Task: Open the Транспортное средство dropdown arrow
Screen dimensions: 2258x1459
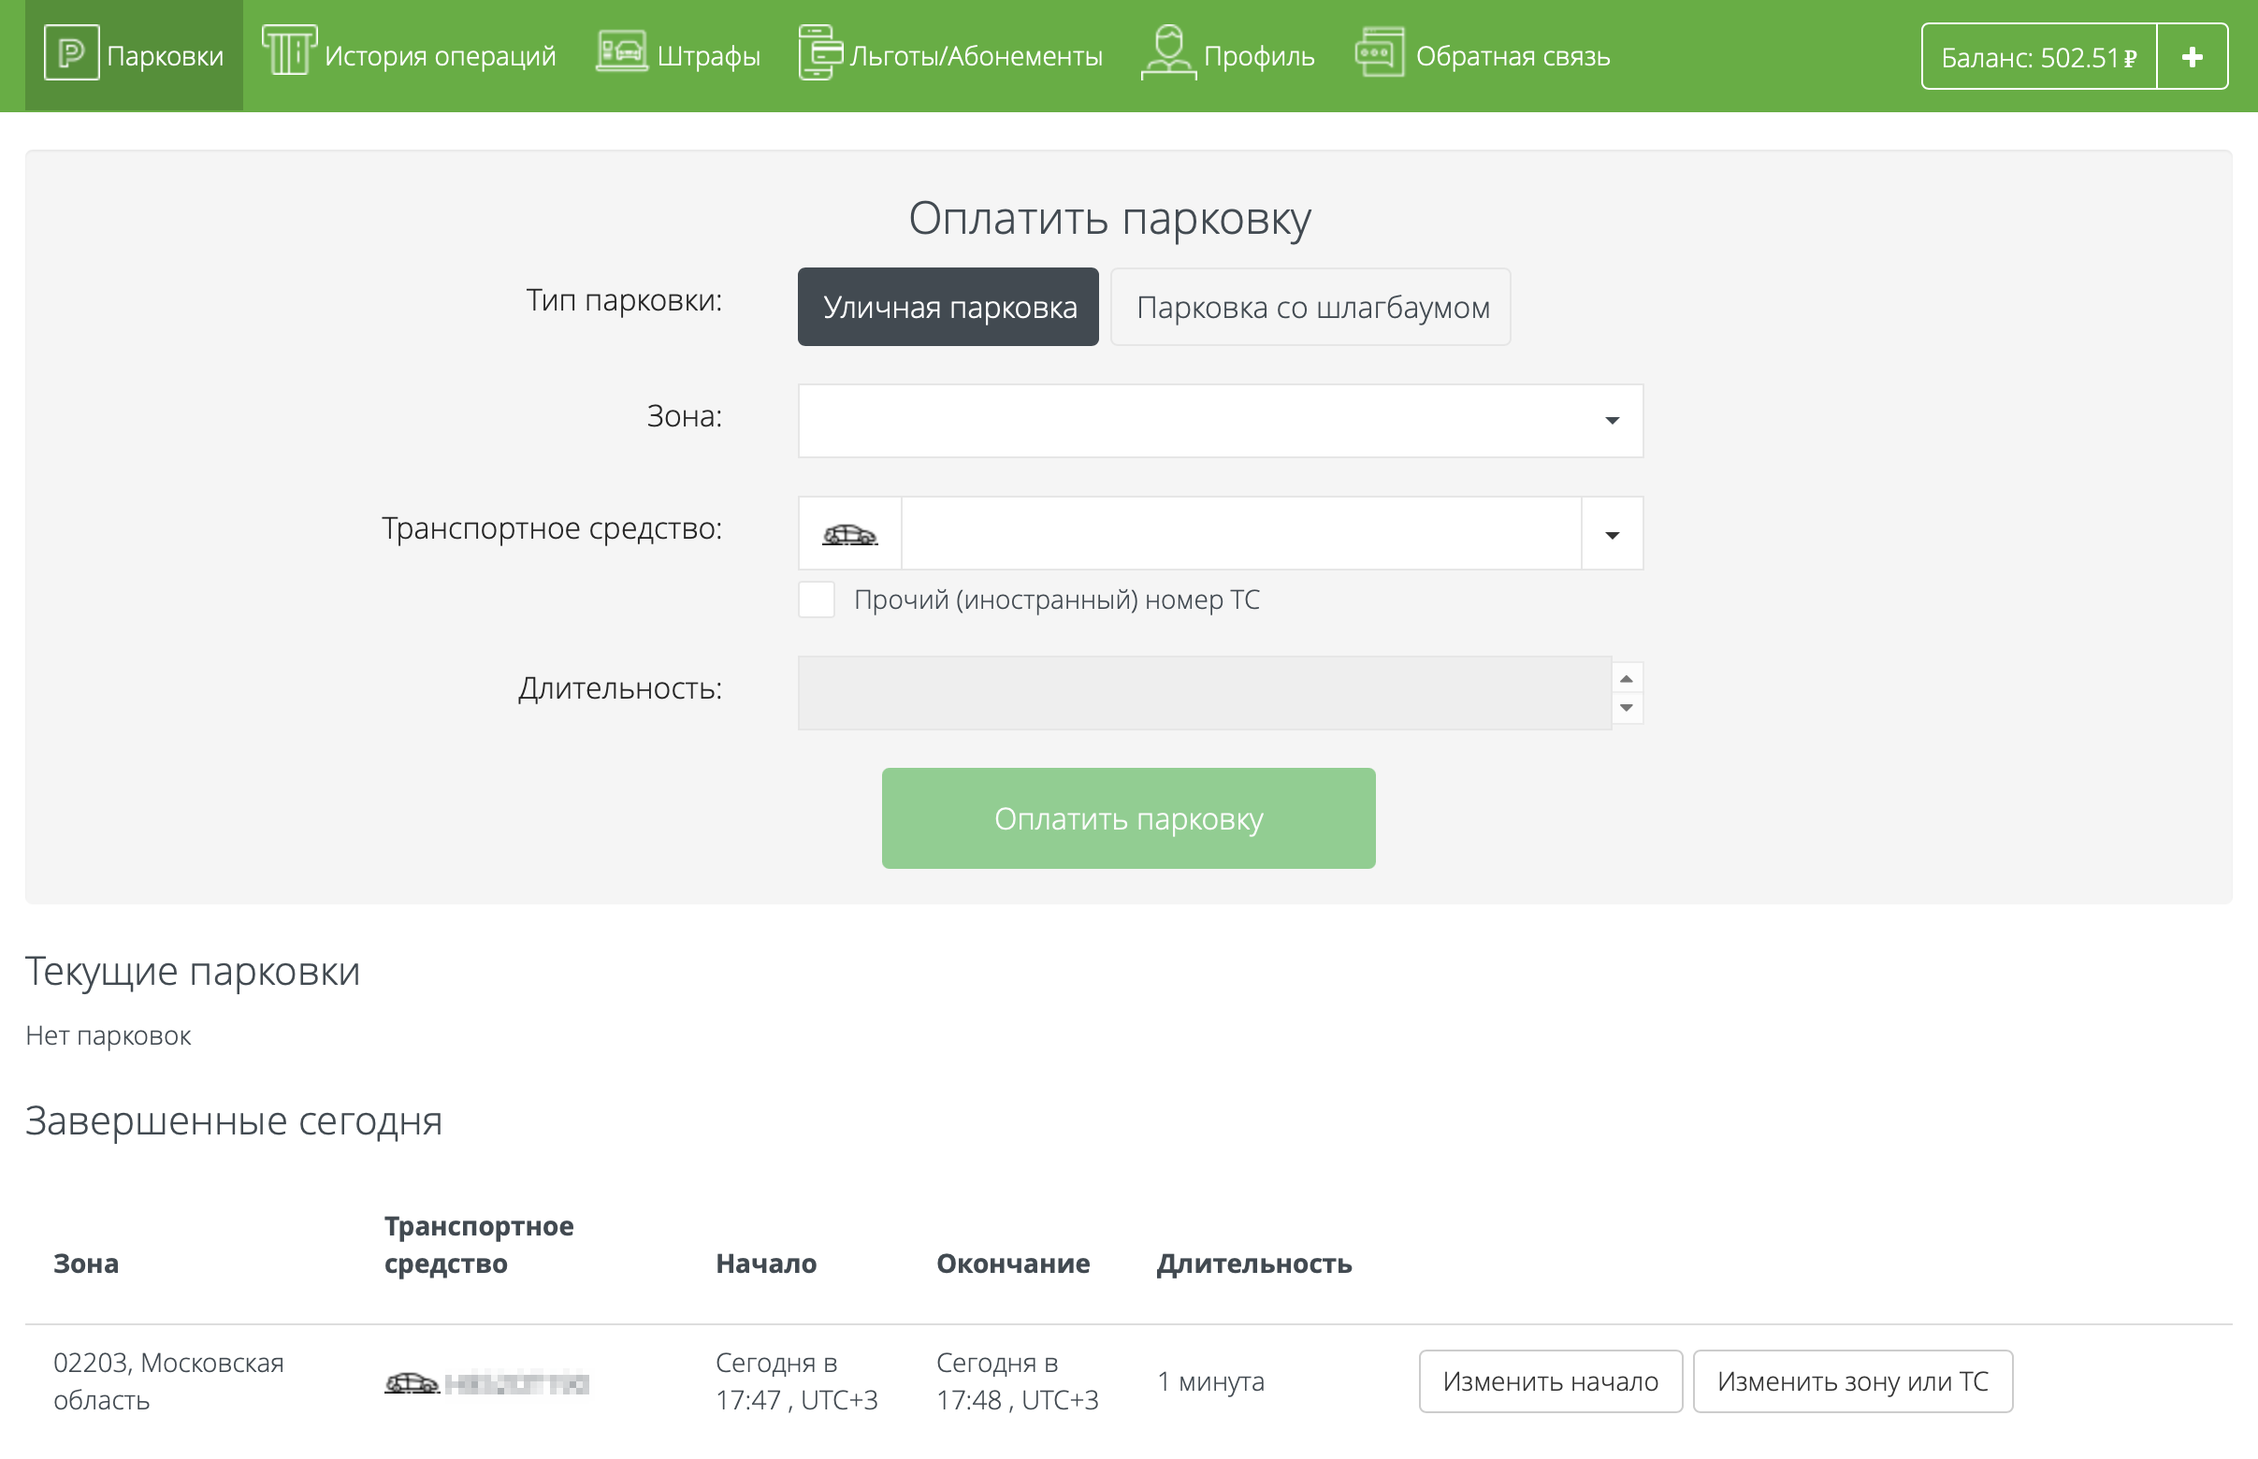Action: [x=1612, y=535]
